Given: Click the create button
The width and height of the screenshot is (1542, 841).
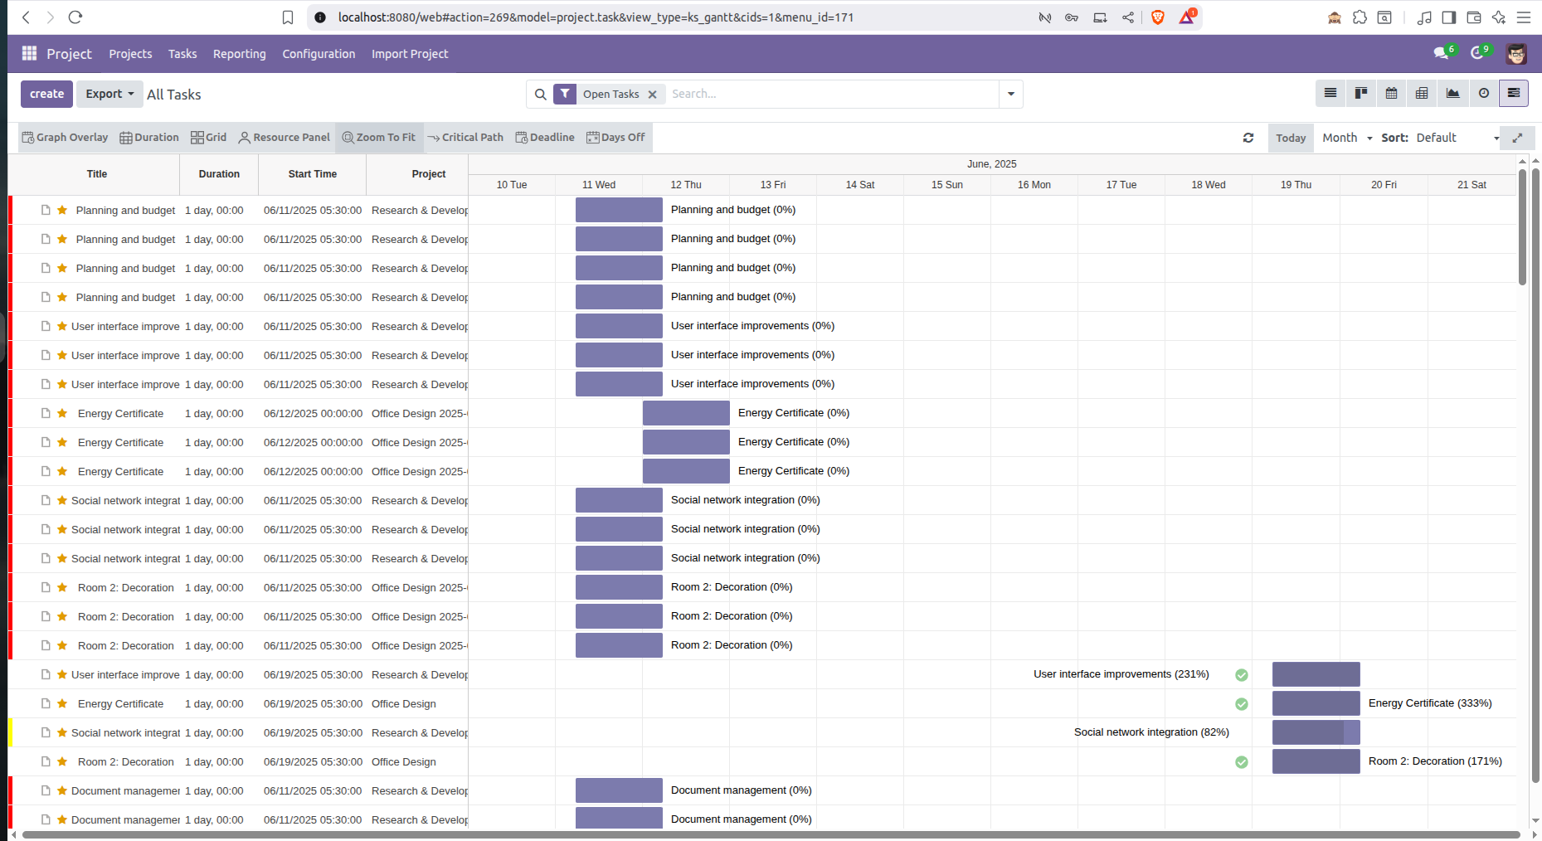Looking at the screenshot, I should pos(46,95).
